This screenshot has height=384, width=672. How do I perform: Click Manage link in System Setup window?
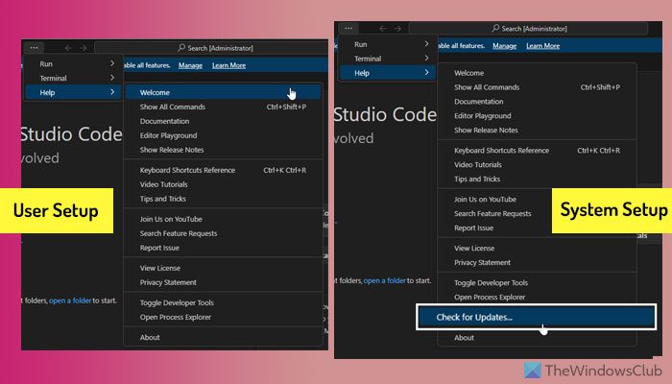[x=504, y=46]
